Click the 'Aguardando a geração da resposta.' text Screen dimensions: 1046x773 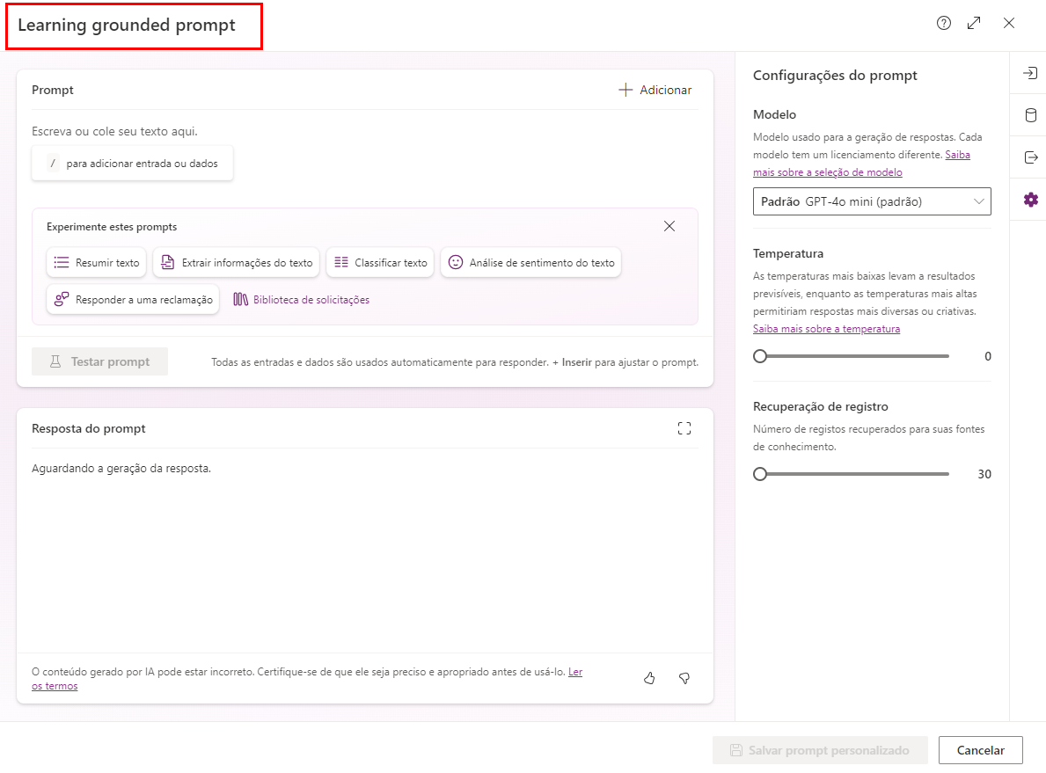tap(121, 468)
